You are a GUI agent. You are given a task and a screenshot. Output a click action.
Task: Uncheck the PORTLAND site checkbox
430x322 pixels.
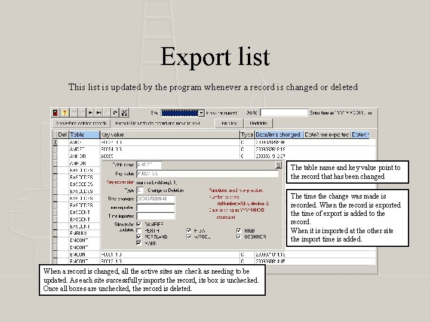click(139, 237)
